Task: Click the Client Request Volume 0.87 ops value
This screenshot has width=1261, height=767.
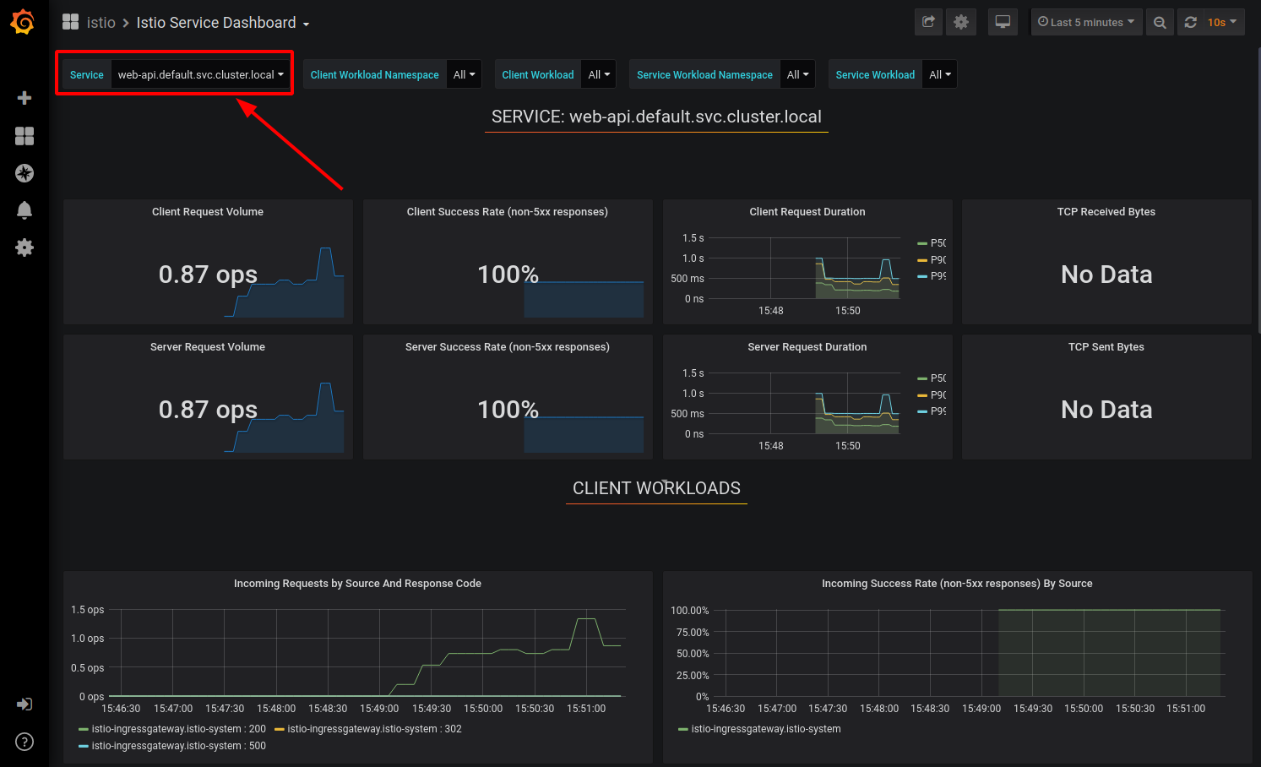Action: [208, 275]
